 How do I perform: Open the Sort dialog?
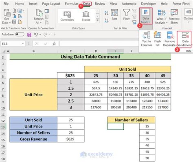(114, 15)
